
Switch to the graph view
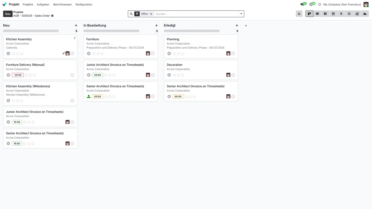(x=365, y=14)
